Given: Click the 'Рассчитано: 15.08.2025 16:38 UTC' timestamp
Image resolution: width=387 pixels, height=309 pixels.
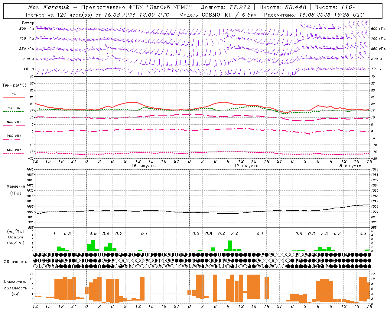Looking at the screenshot, I should click(x=314, y=15).
